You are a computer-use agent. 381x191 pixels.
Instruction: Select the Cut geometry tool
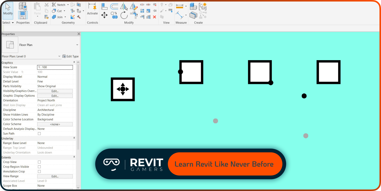[x=57, y=11]
